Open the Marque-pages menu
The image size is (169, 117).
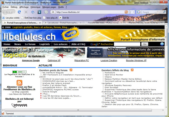(x=49, y=7)
